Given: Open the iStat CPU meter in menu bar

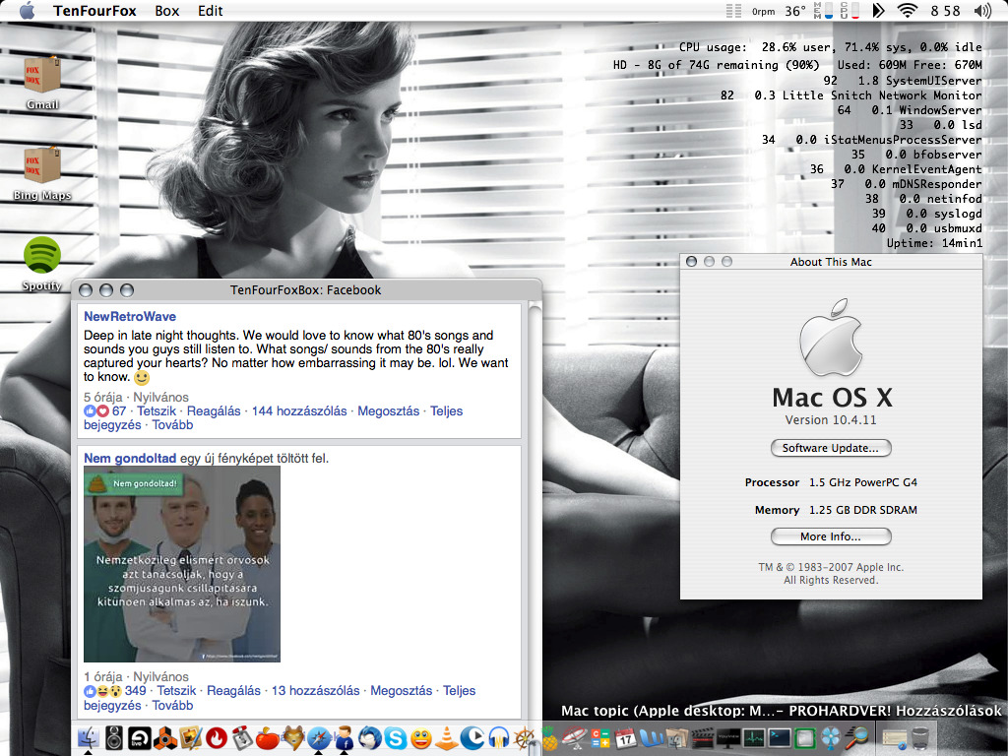Looking at the screenshot, I should [x=850, y=10].
